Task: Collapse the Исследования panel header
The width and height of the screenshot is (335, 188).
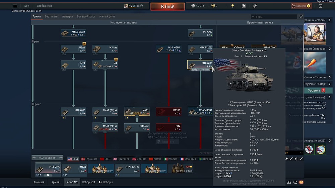Action: coord(48,158)
